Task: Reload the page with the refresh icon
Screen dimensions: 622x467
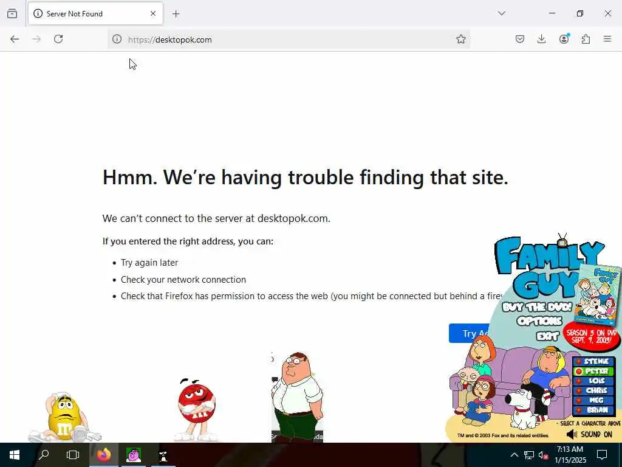Action: coord(58,39)
